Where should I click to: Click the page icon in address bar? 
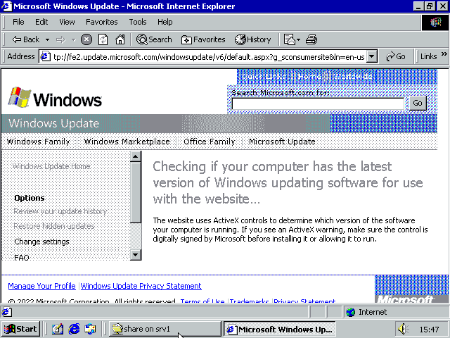click(x=45, y=56)
